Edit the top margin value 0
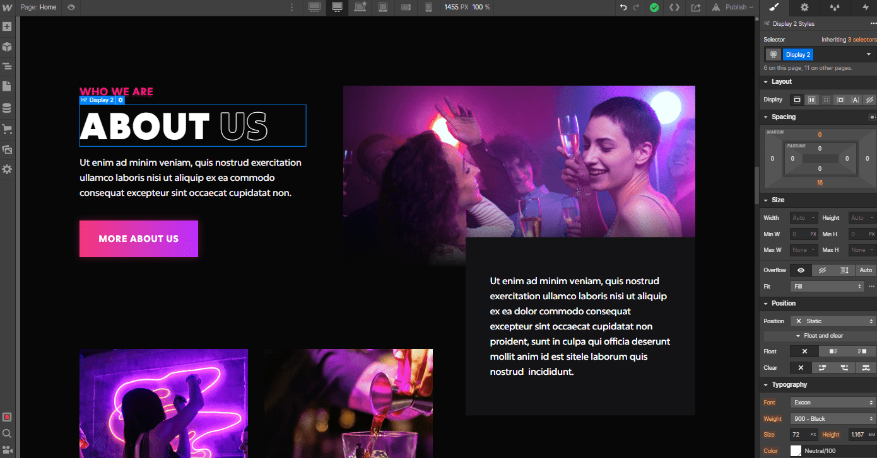Screen dimensions: 877x458 pyautogui.click(x=820, y=135)
